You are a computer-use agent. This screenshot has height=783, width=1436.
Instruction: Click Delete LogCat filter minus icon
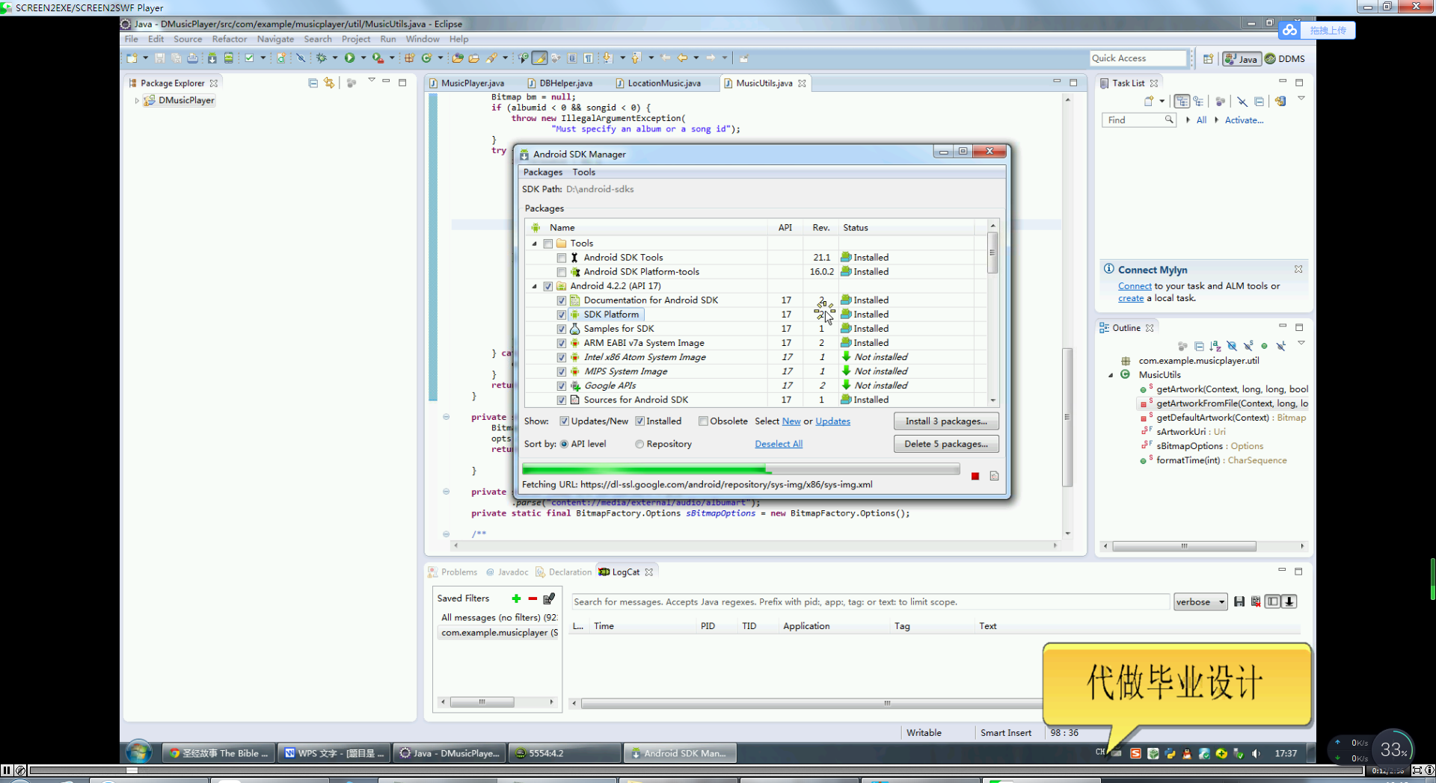[533, 598]
